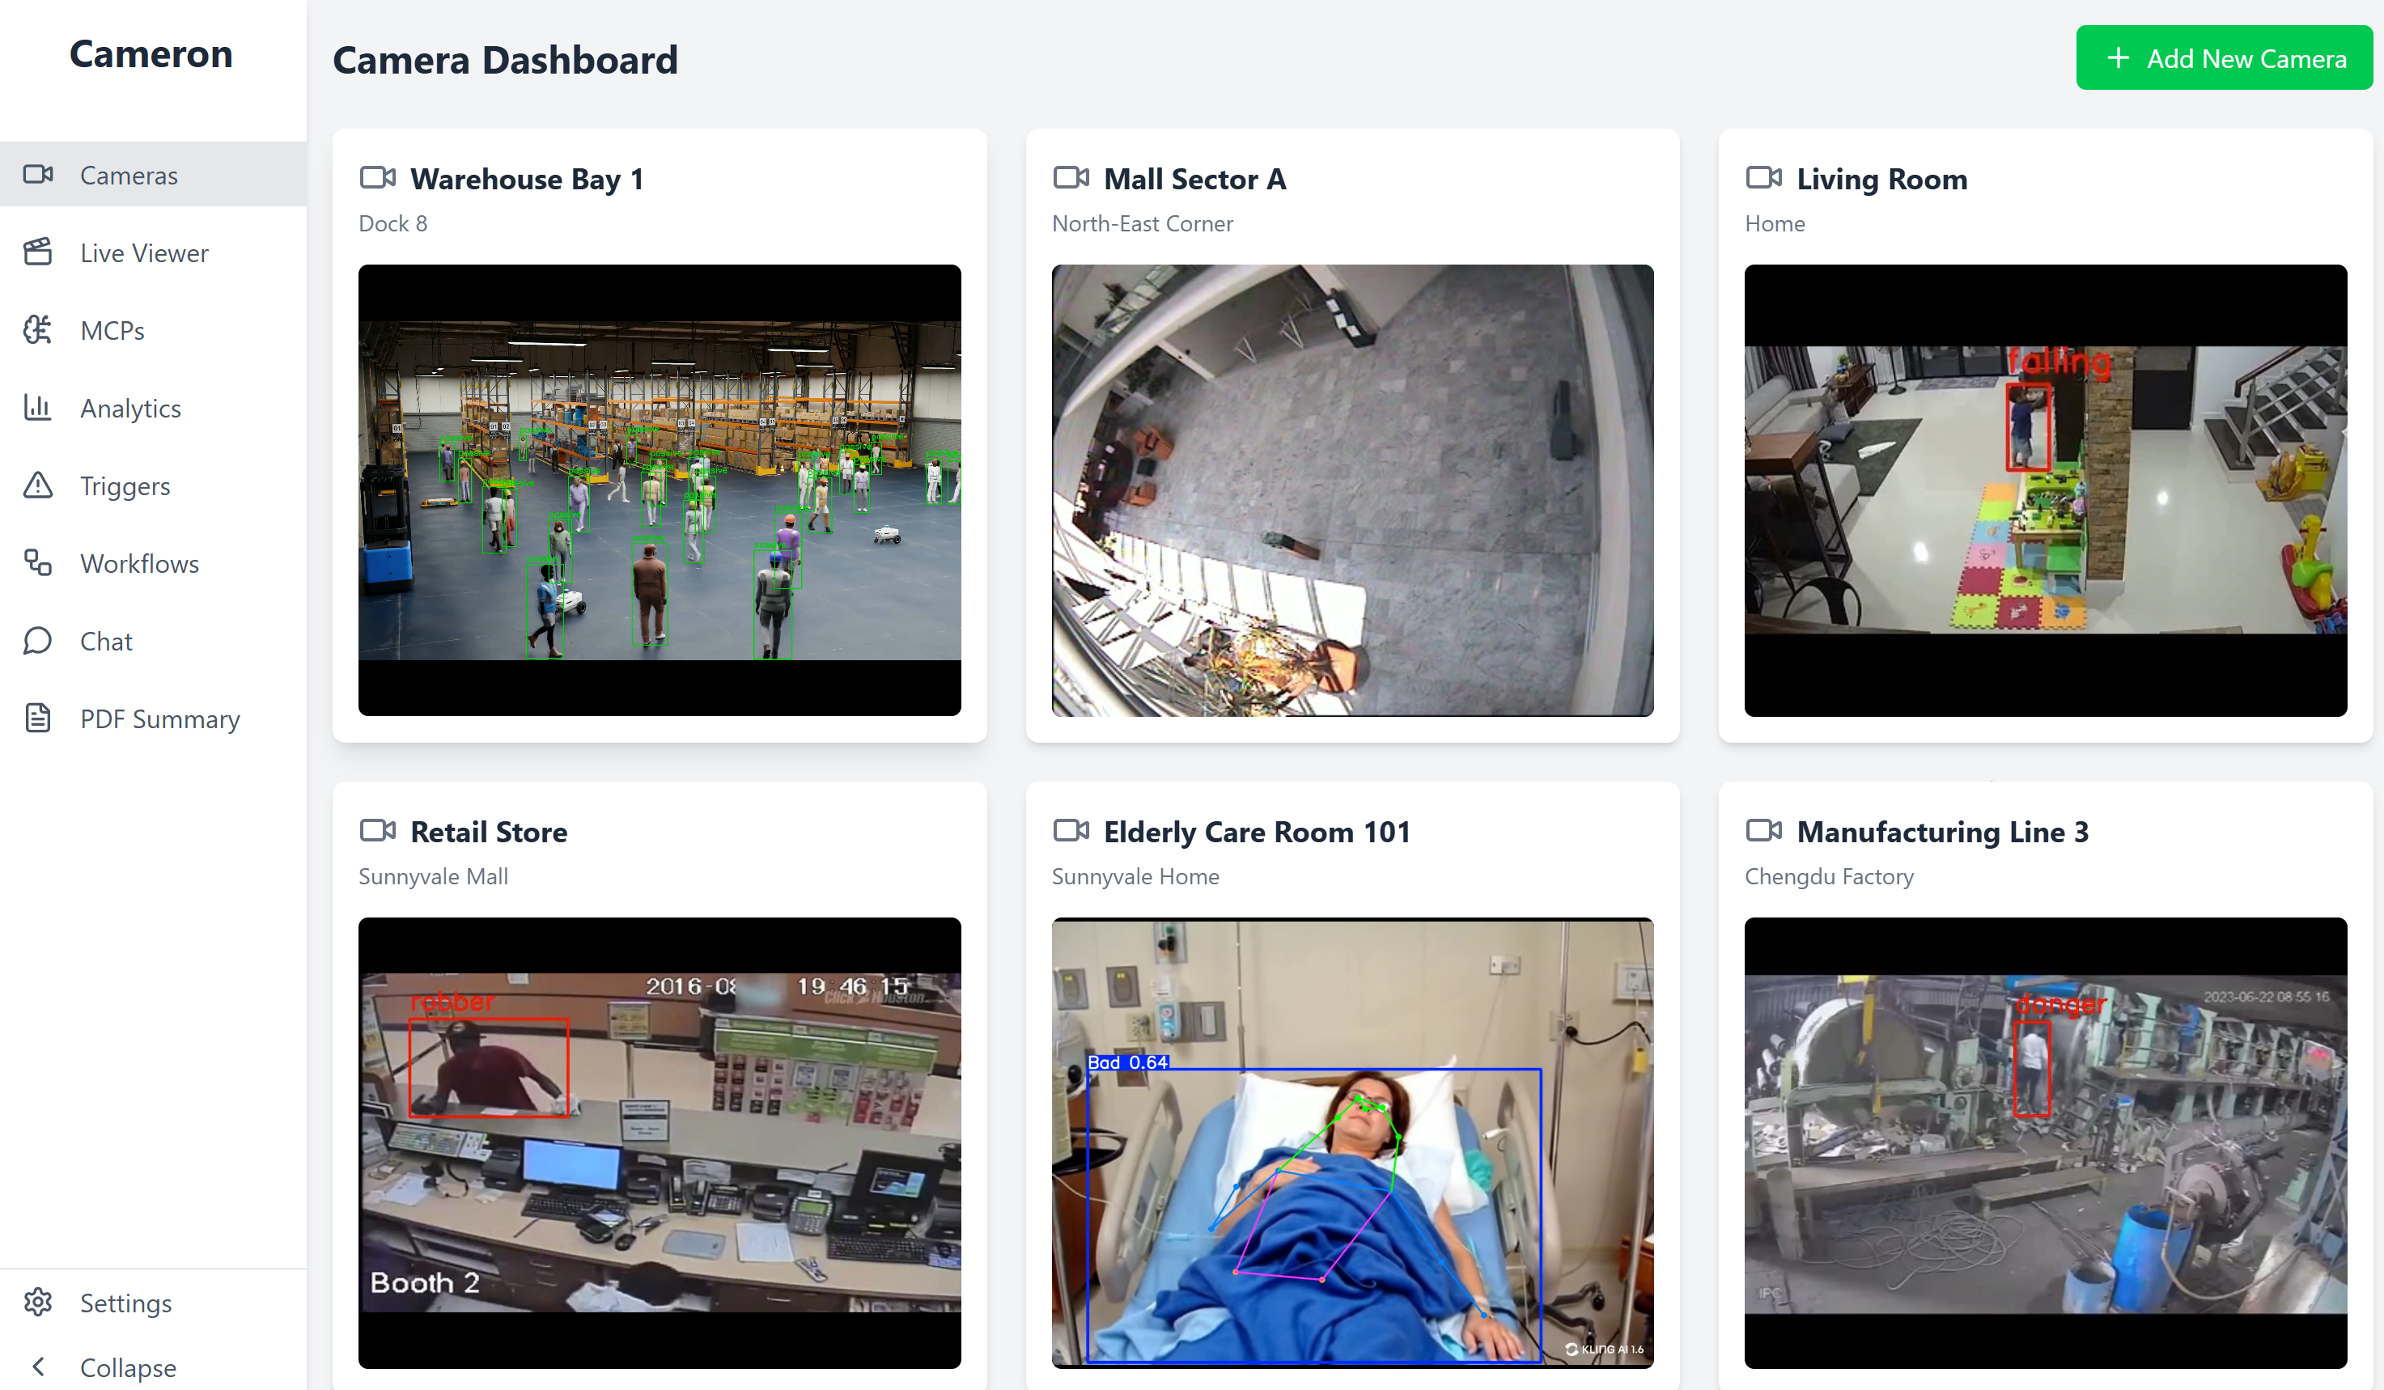
Task: Click the Analytics bar chart icon
Action: tap(38, 408)
